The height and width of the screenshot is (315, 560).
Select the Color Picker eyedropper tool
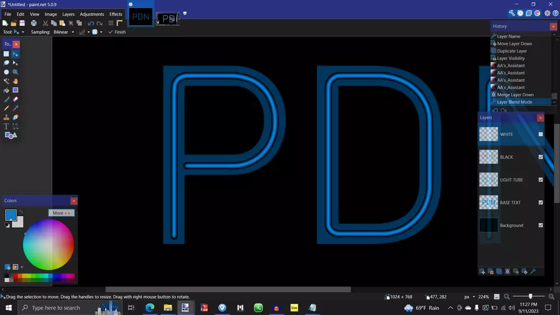(15, 108)
